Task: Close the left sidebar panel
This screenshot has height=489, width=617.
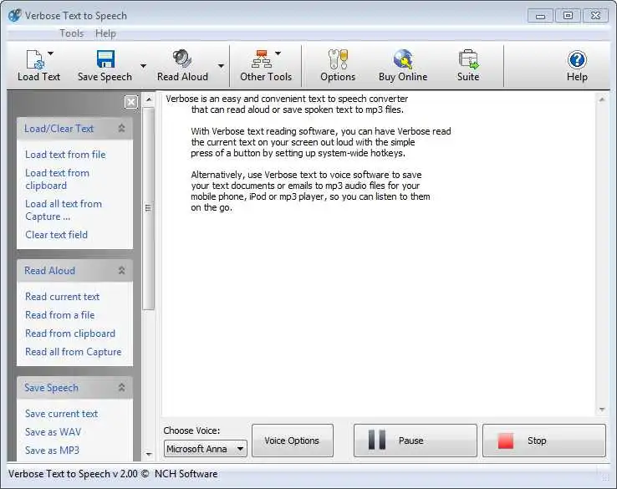Action: click(131, 102)
